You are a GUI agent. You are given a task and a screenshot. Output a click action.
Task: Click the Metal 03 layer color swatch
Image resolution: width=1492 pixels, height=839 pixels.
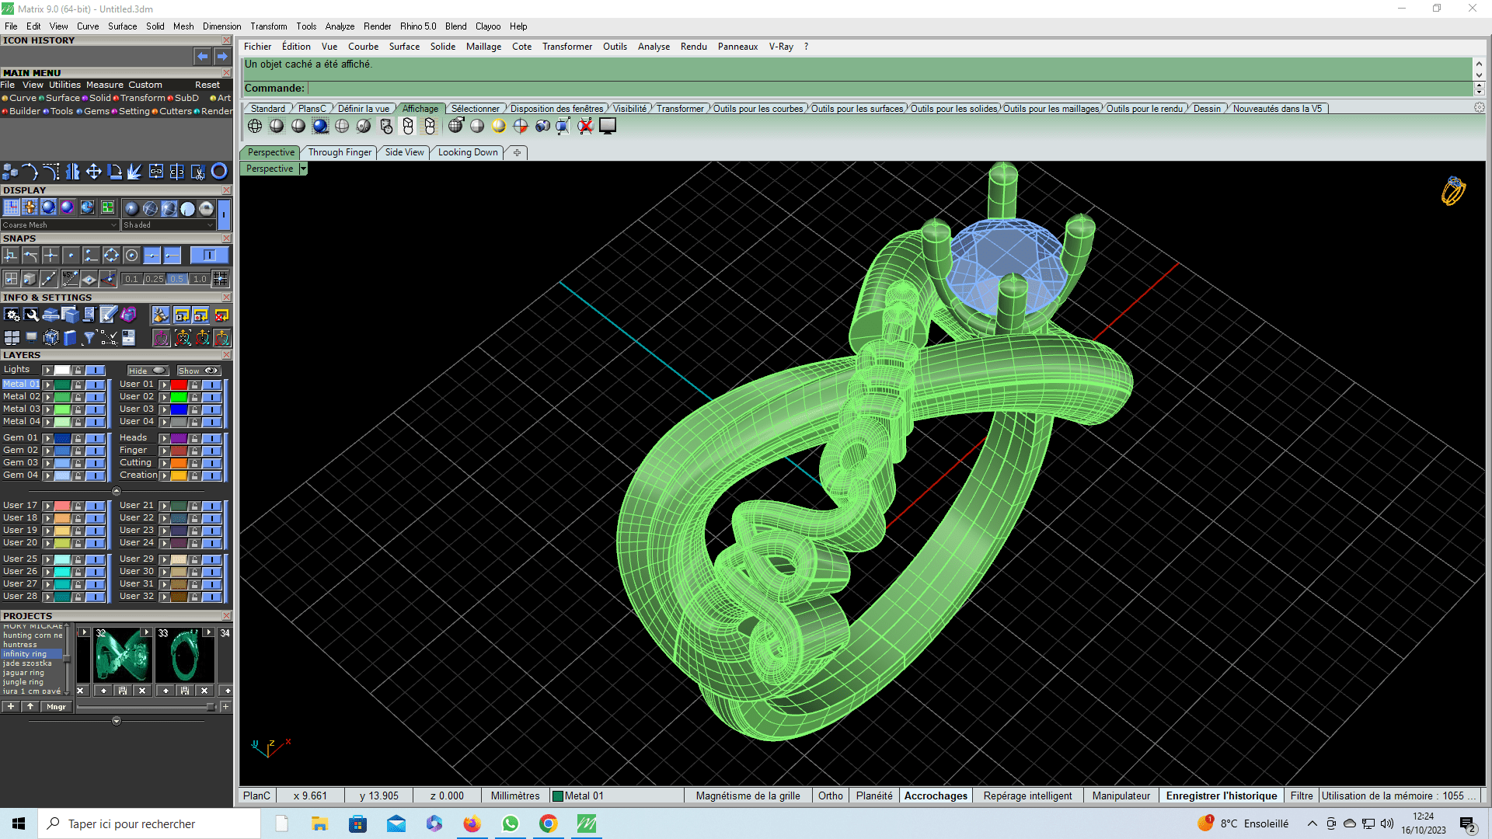[62, 409]
